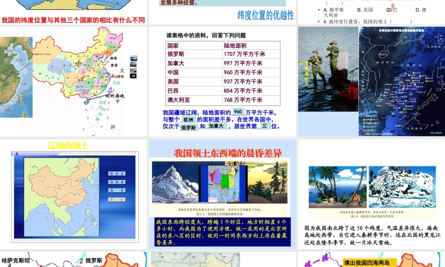Click the 渤海 label on the map

pyautogui.click(x=113, y=58)
